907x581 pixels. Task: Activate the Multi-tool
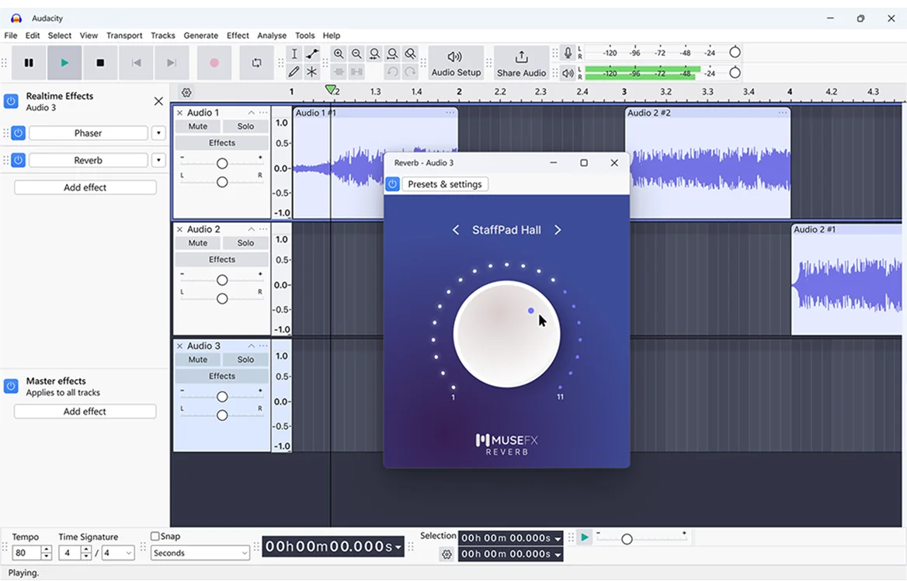[312, 71]
